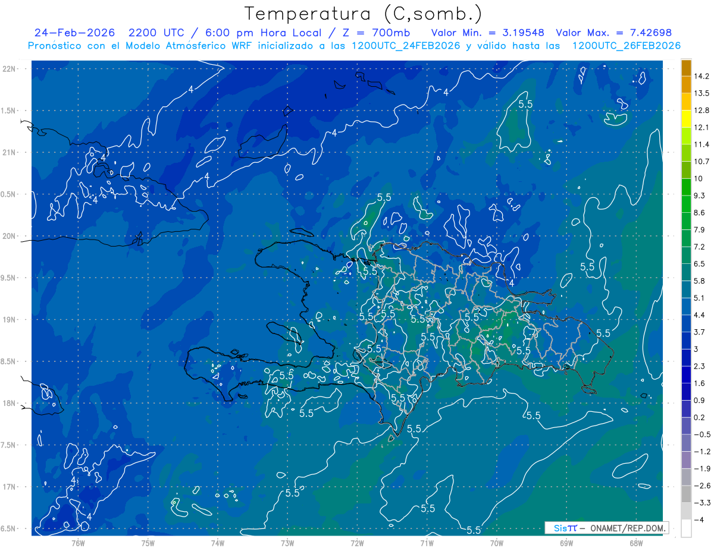
Task: Click the "11.4" value on the color scale
Action: [702, 144]
